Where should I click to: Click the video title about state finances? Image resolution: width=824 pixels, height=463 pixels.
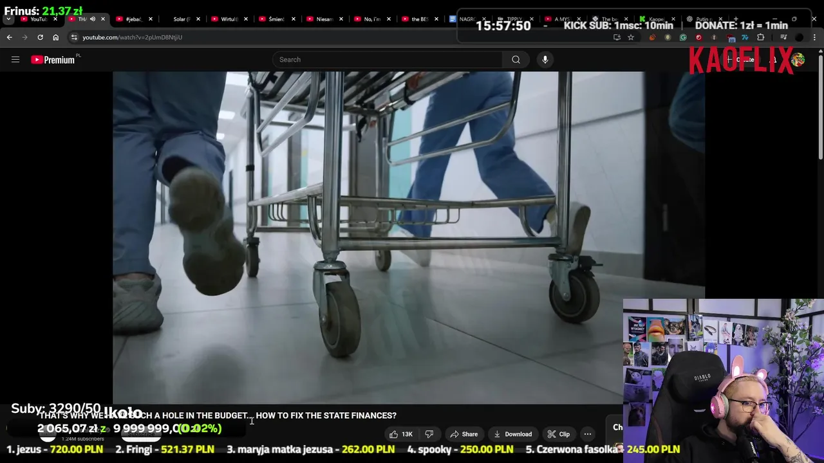pyautogui.click(x=218, y=415)
